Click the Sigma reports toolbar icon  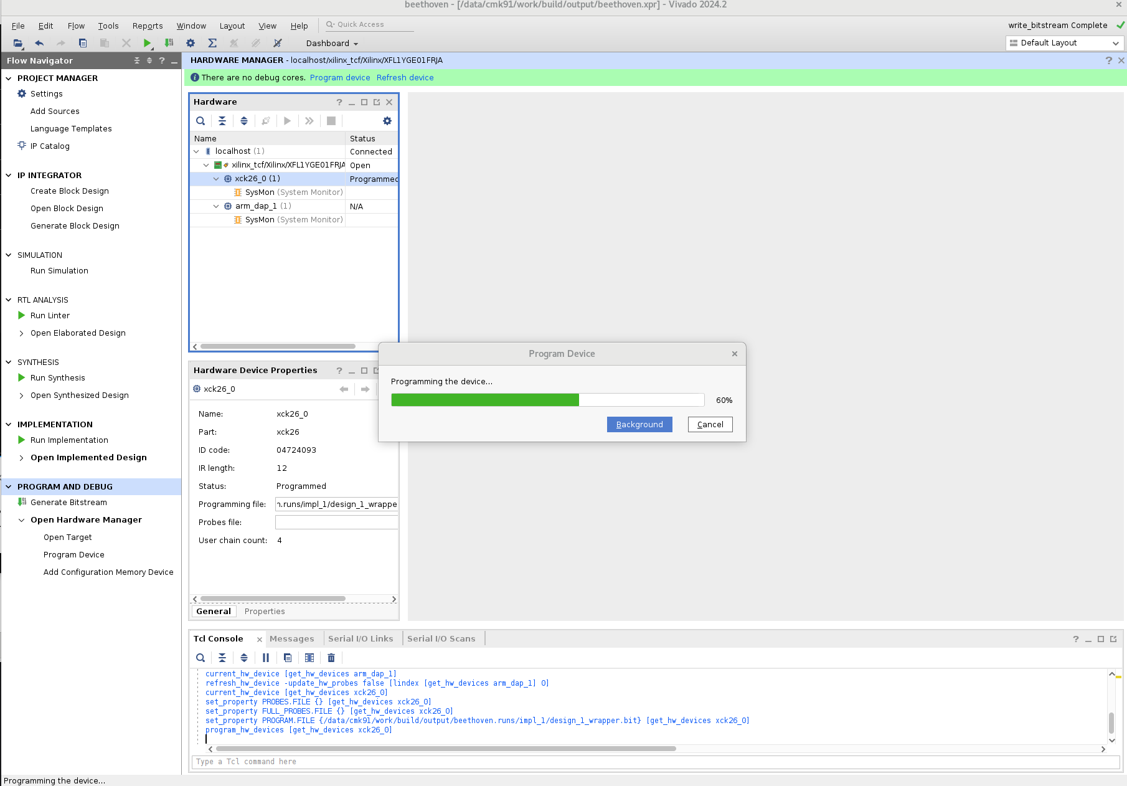pos(212,43)
